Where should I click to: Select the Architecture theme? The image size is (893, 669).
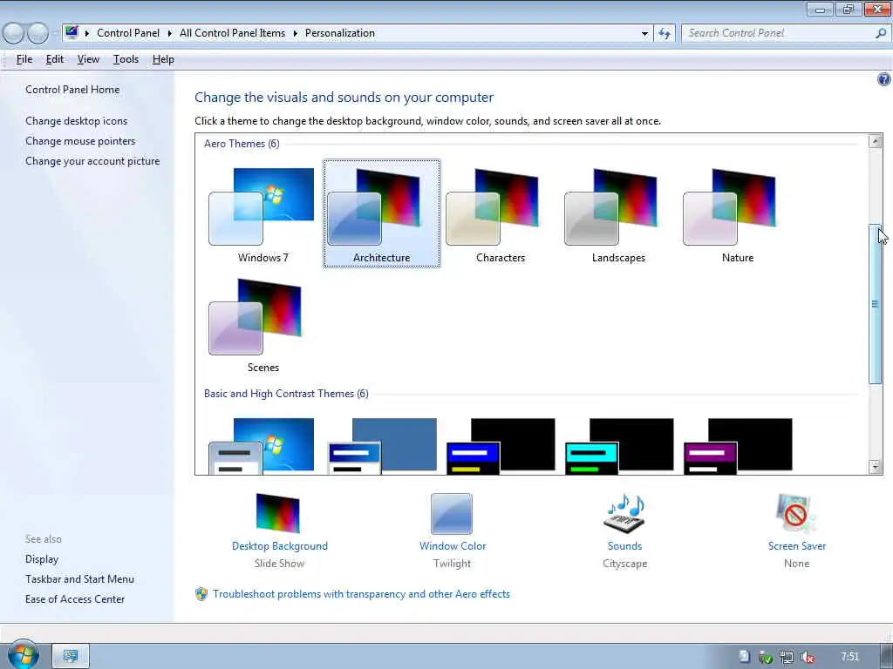[x=382, y=214]
